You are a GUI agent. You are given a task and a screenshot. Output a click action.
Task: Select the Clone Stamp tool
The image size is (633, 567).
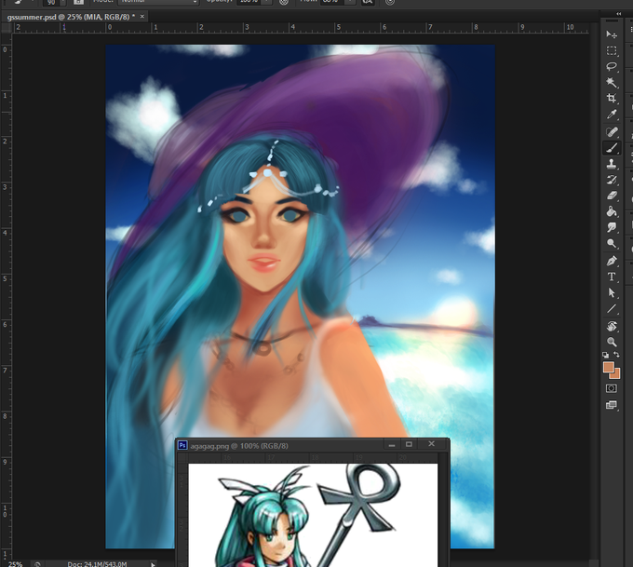pos(612,164)
